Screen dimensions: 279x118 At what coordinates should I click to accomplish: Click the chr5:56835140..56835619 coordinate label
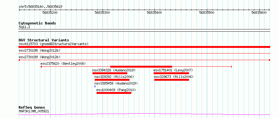(x=40, y=7)
